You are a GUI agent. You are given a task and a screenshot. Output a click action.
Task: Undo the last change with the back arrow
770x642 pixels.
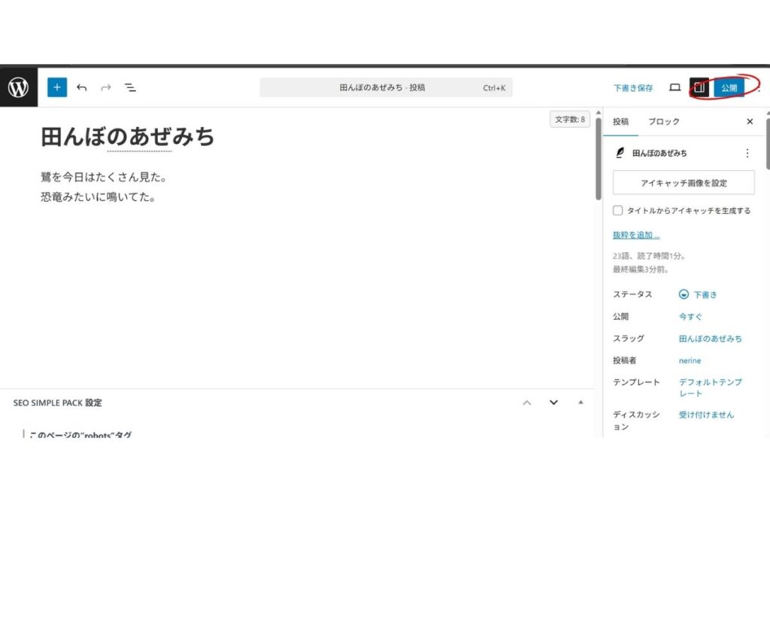click(82, 87)
